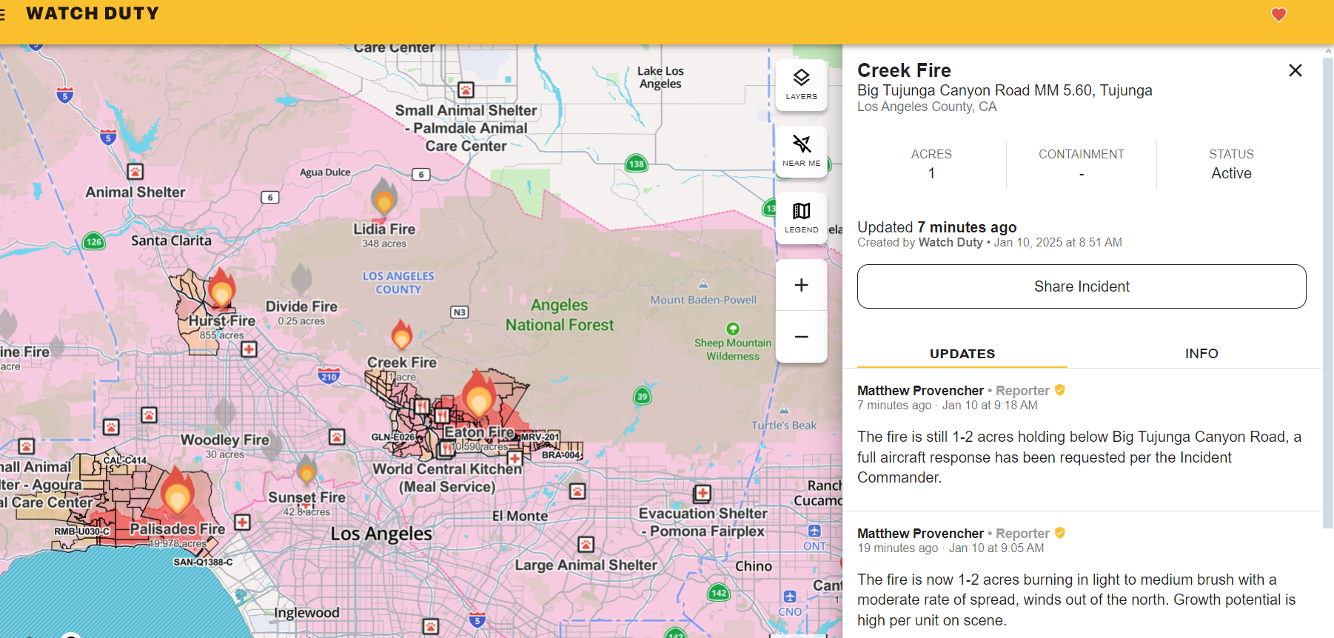Click the Creek Fire title heading
Screen dimensions: 1334x638
tap(904, 70)
